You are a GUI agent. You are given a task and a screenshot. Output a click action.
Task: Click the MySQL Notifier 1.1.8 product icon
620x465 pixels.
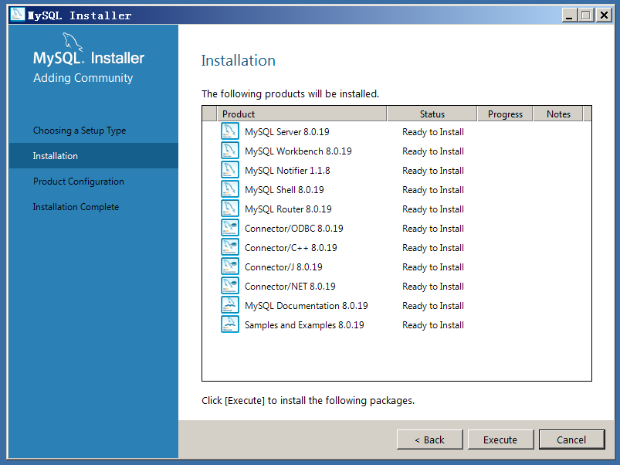(x=230, y=170)
